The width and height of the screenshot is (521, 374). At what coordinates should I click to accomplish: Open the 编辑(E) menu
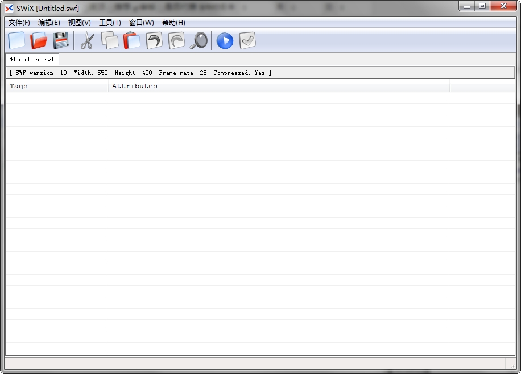49,23
